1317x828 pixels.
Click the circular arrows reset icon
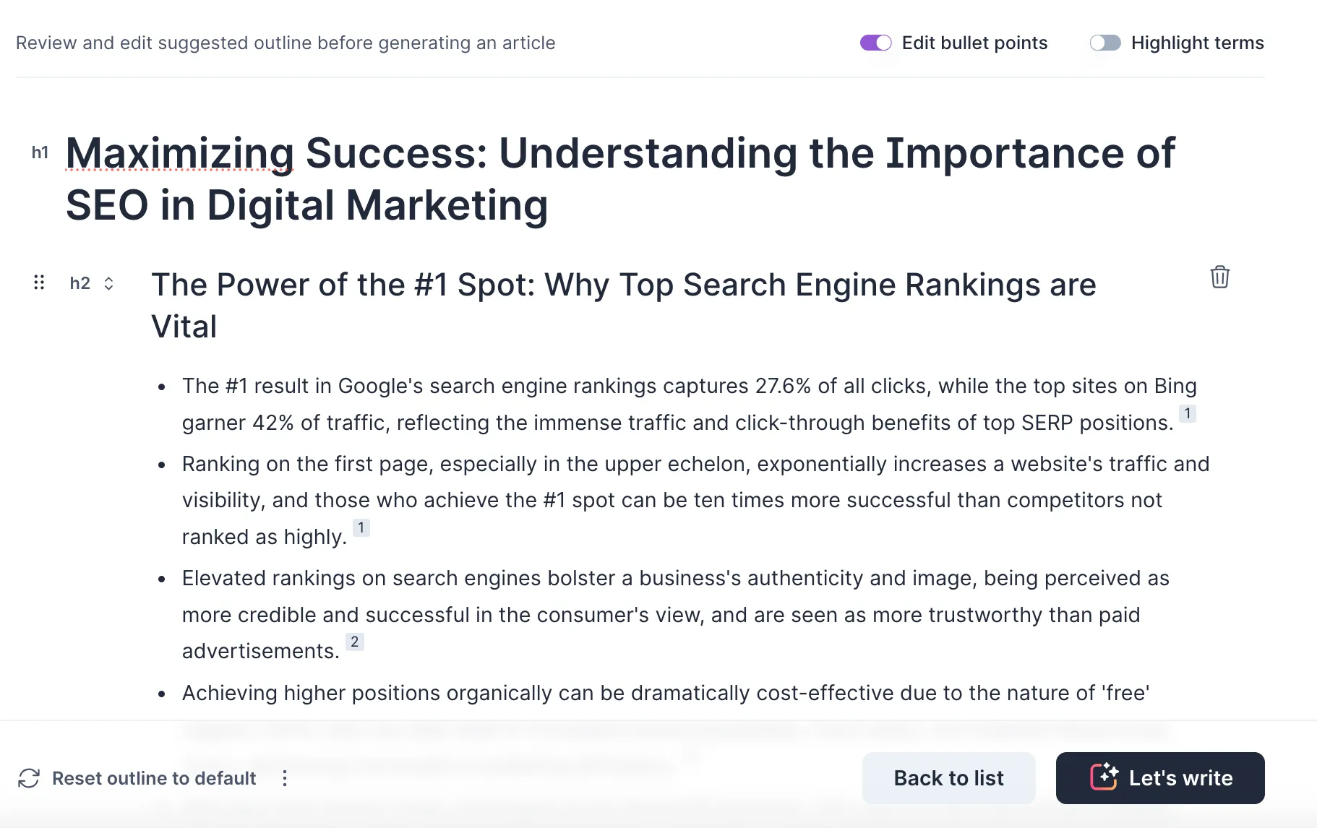click(x=29, y=778)
